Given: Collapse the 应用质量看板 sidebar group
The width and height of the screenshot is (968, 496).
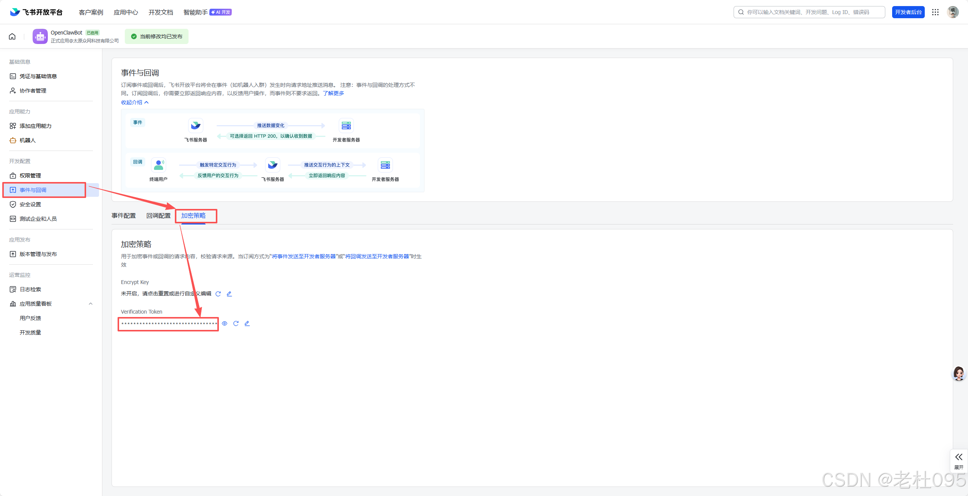Looking at the screenshot, I should 91,304.
